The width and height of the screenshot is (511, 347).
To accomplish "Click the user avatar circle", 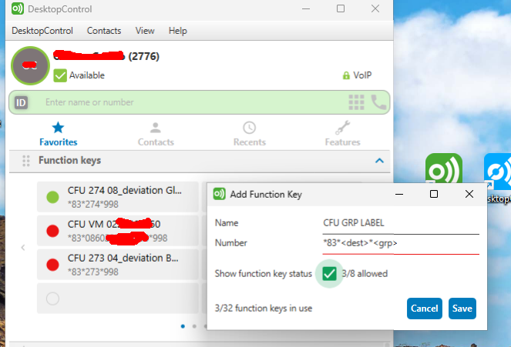I will (30, 65).
